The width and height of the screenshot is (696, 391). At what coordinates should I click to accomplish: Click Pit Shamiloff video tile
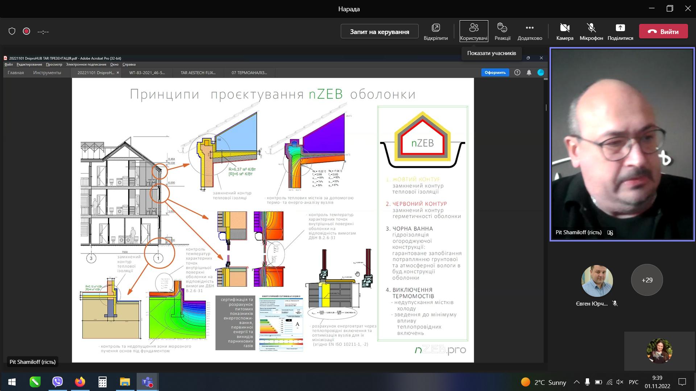pos(622,144)
